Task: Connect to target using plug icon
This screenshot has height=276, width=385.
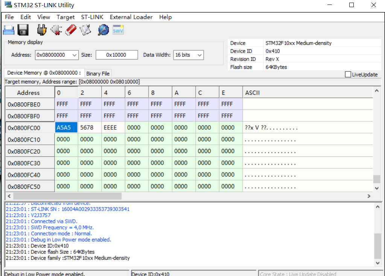Action: tap(42, 30)
